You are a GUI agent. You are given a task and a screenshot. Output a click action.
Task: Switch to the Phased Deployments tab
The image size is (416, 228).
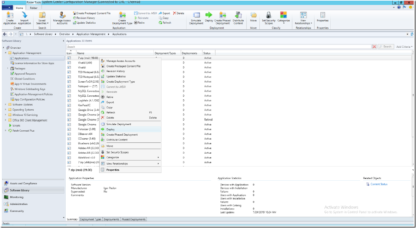click(133, 219)
